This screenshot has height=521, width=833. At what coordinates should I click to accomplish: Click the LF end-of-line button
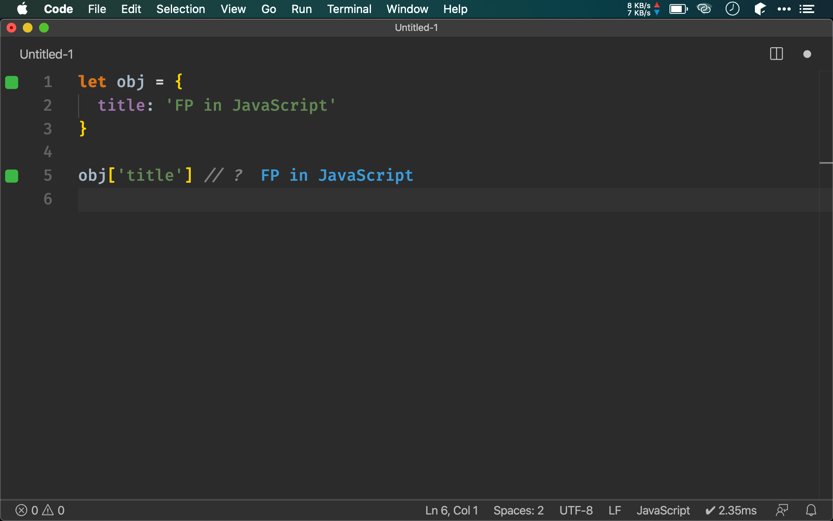point(615,510)
